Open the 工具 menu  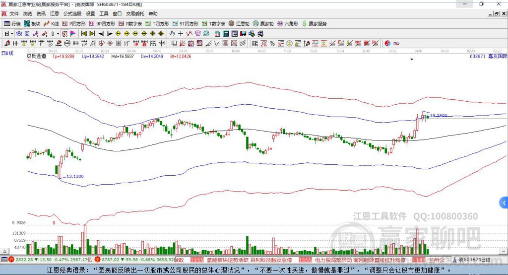coord(104,13)
